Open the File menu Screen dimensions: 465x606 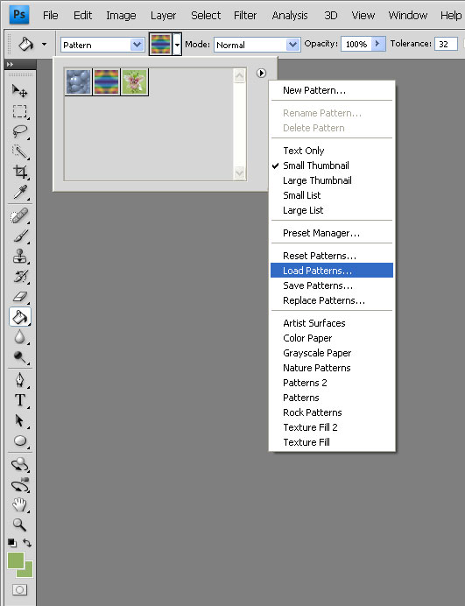pyautogui.click(x=51, y=16)
